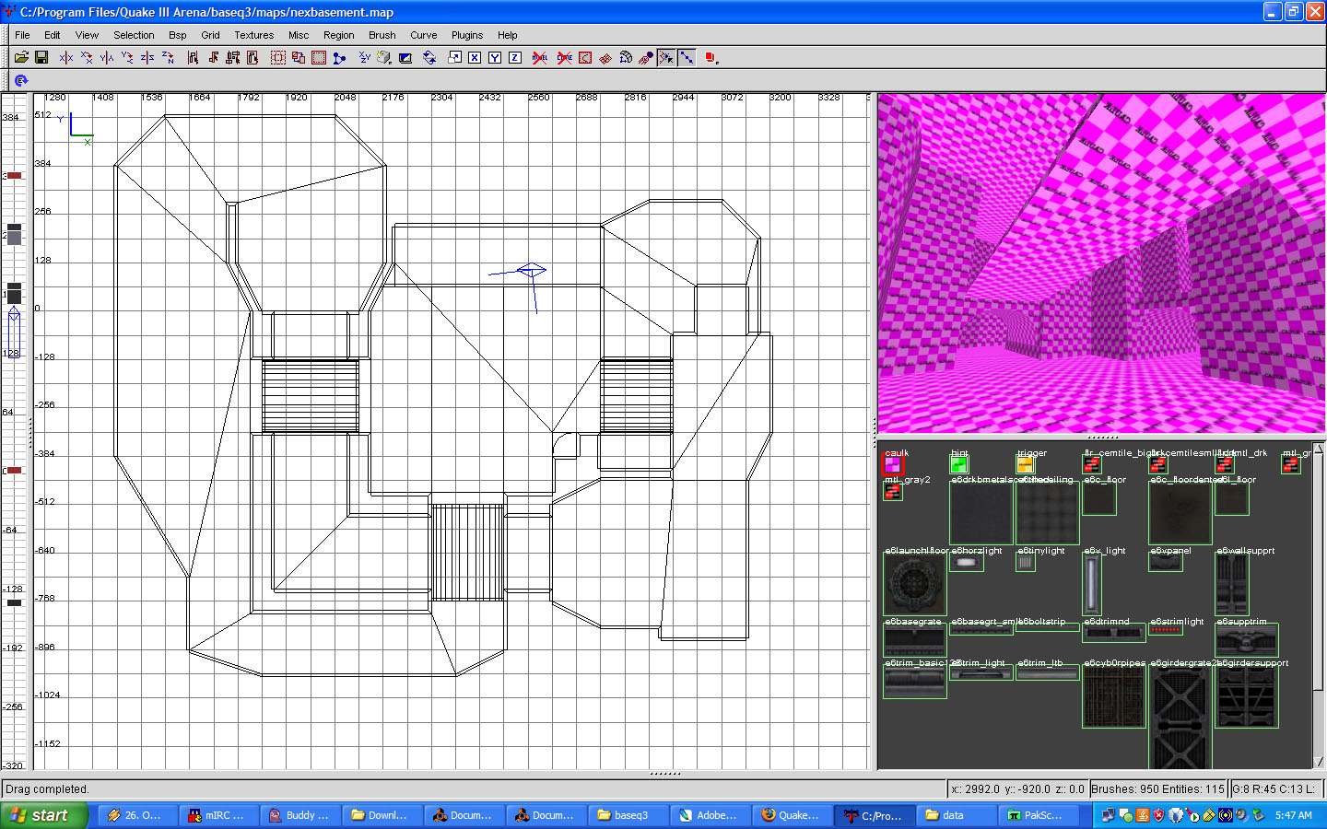The image size is (1327, 829).
Task: Switch to mIRC taskbar button
Action: (x=217, y=815)
